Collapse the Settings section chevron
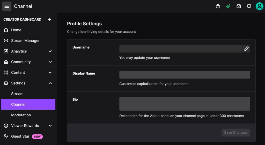 [50, 83]
